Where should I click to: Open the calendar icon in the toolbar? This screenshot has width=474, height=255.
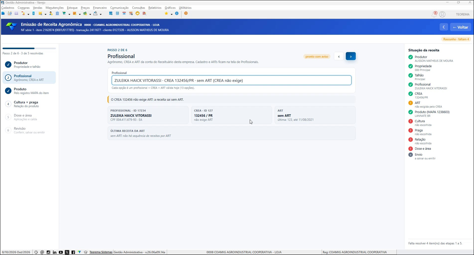point(124,14)
